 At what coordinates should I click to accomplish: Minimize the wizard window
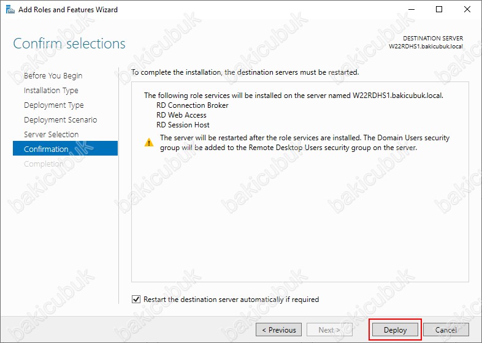[x=411, y=9]
